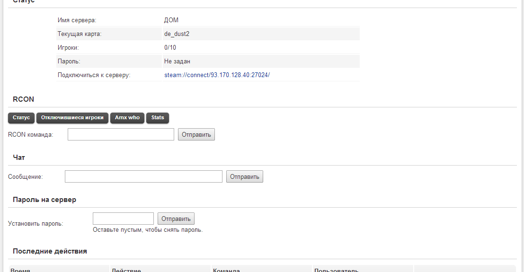Focus the Установить пароль input field
Viewport: 524px width, 272px height.
click(x=123, y=219)
